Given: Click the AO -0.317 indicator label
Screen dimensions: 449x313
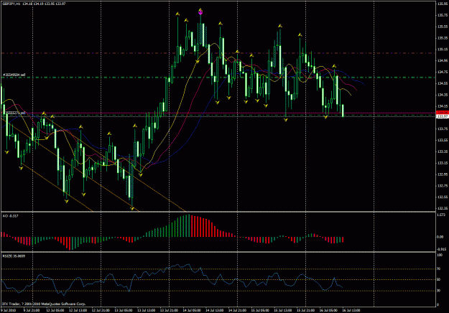Looking at the screenshot, I should pyautogui.click(x=11, y=216).
